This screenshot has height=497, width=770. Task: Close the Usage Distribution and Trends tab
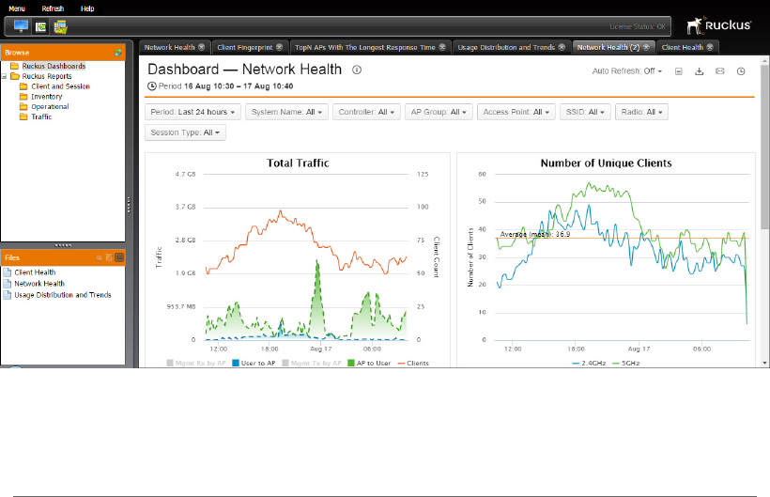(x=562, y=47)
